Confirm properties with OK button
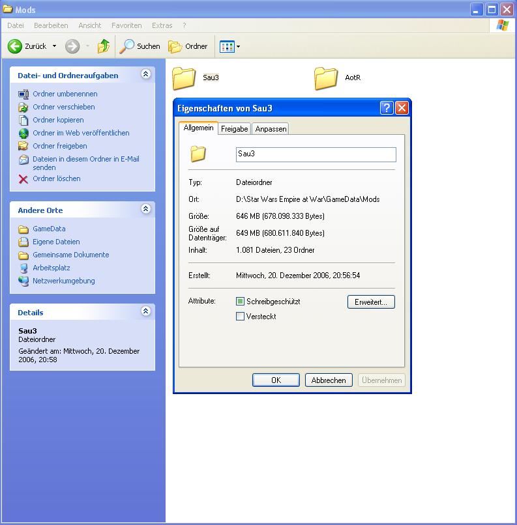Screen dimensions: 517x525 coord(276,380)
